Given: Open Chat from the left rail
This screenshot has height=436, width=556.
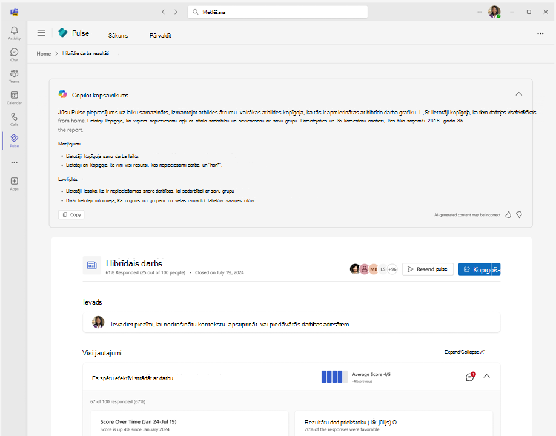Looking at the screenshot, I should pyautogui.click(x=14, y=54).
